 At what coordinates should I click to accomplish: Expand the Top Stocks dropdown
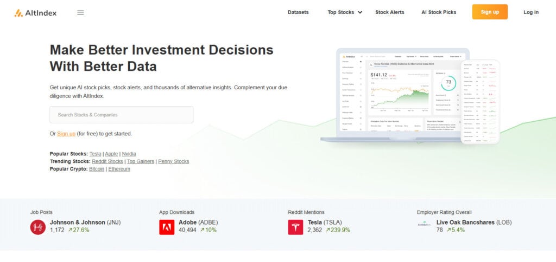coord(345,12)
